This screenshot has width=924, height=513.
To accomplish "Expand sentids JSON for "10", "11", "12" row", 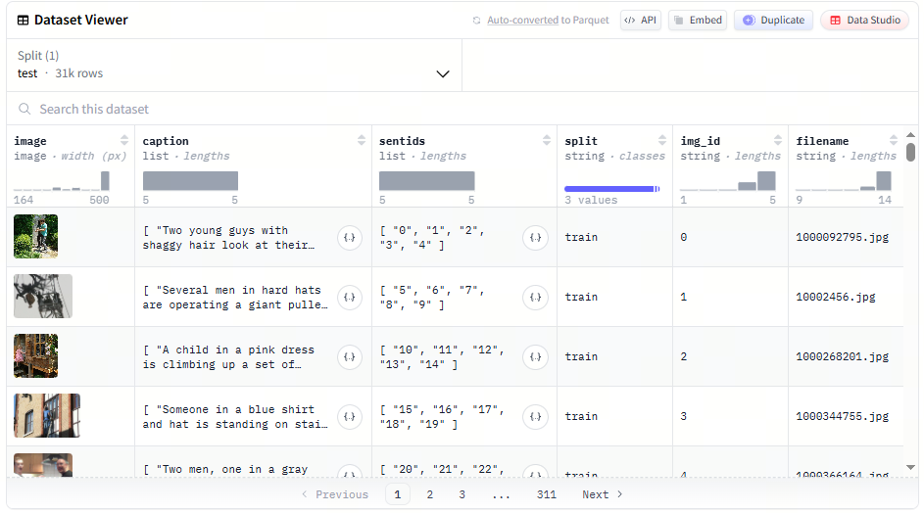I will [535, 357].
